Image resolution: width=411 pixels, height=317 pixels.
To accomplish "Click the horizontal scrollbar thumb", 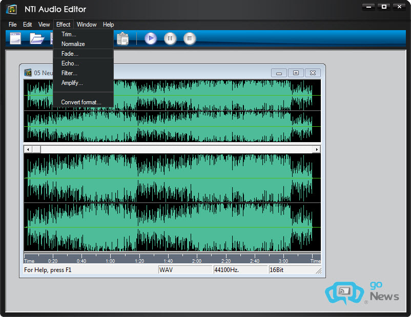I will 36,149.
